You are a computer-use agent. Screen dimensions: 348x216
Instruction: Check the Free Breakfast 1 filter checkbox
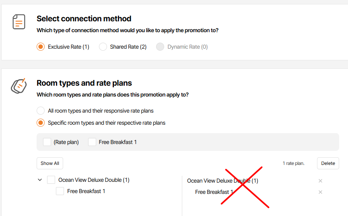coord(92,142)
